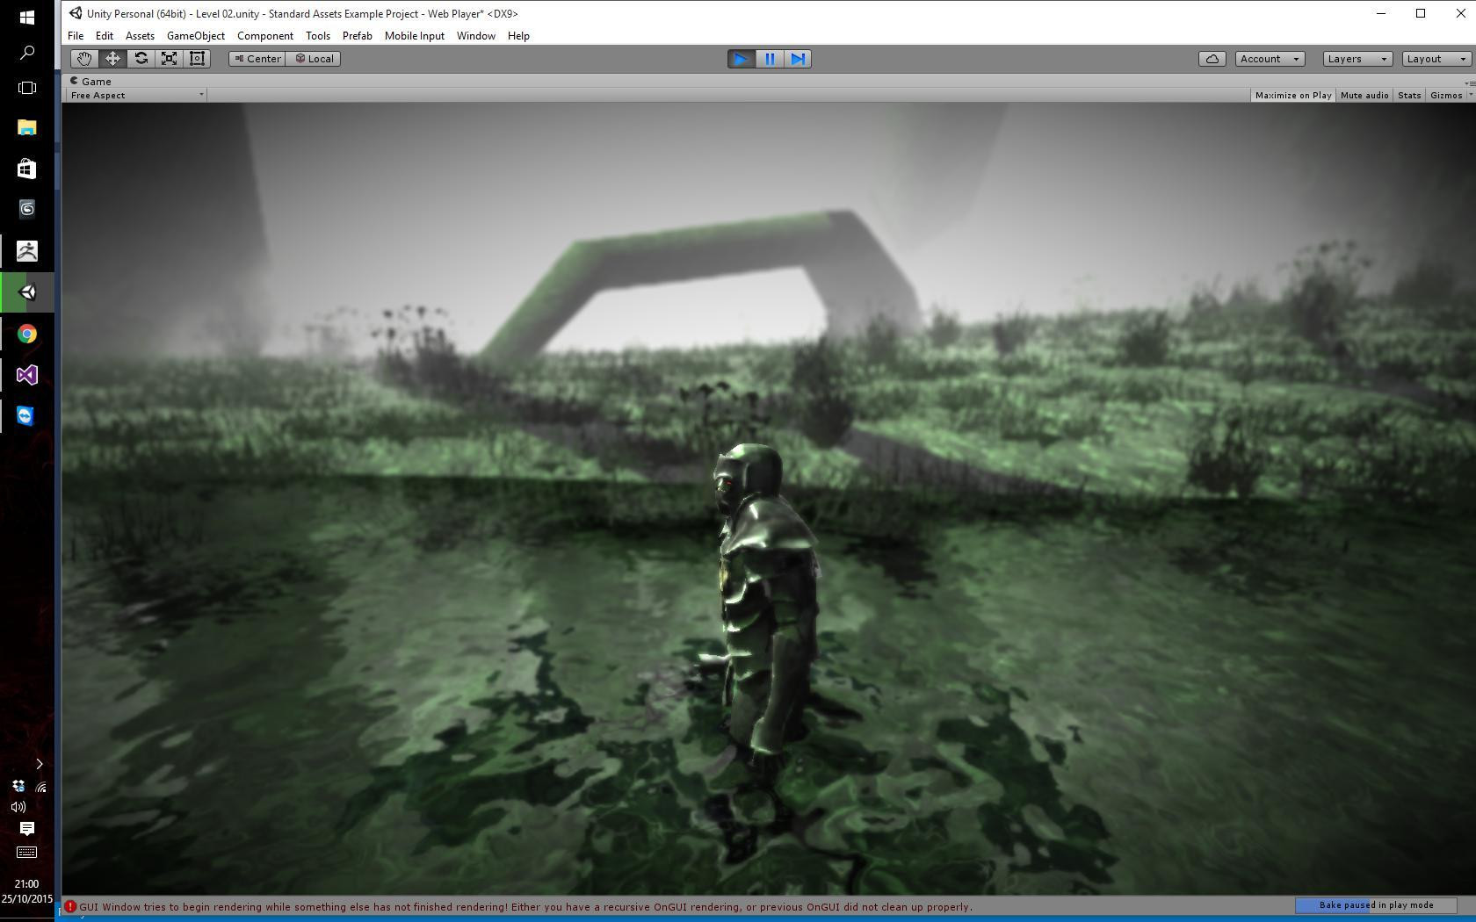Open File Explorer from taskbar
The height and width of the screenshot is (922, 1476).
(27, 127)
